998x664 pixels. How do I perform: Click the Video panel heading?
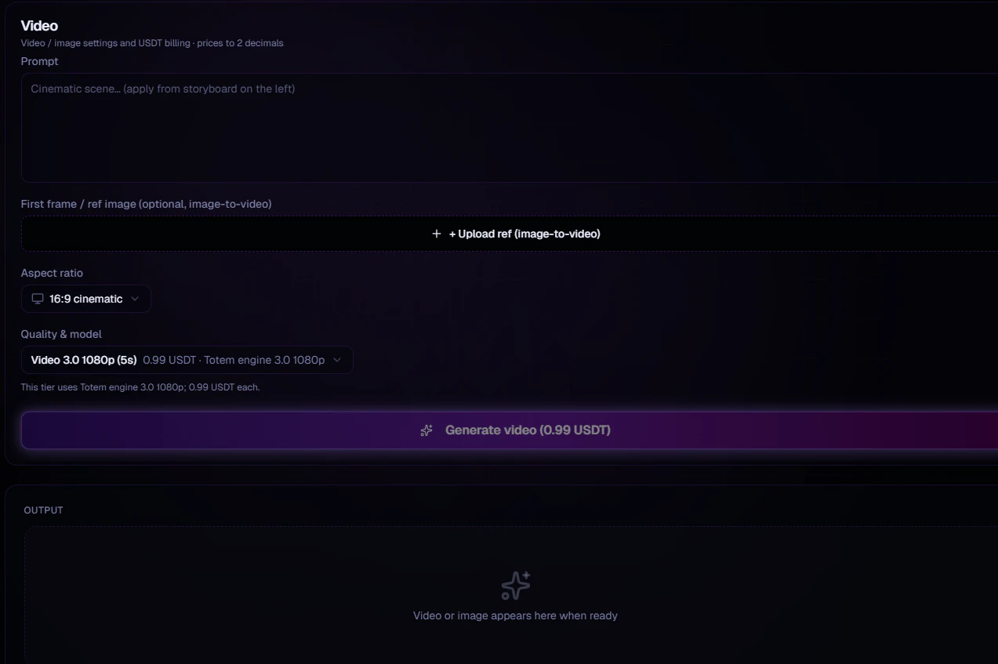39,26
